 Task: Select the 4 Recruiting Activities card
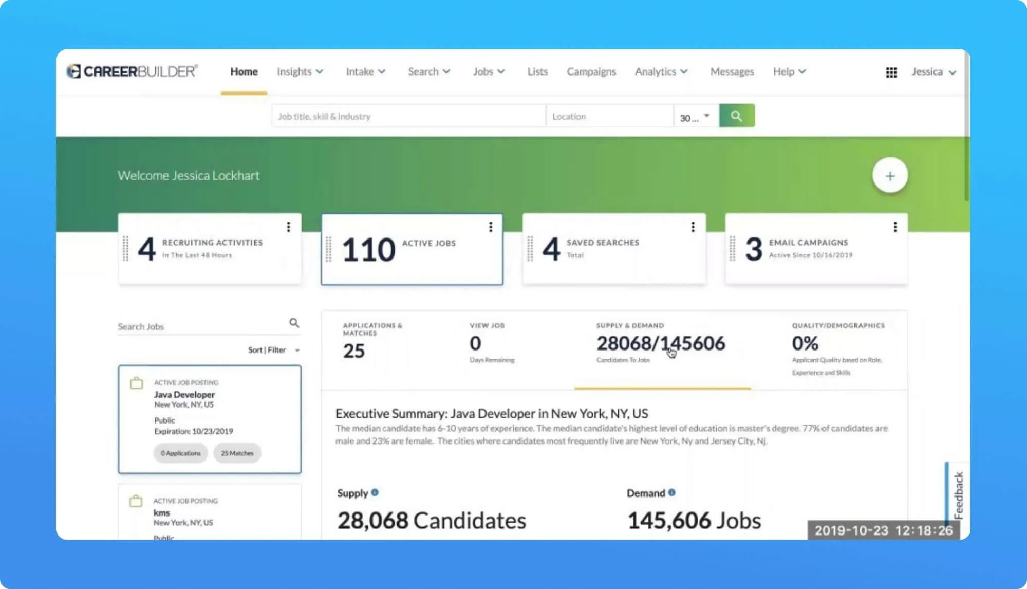(x=210, y=249)
